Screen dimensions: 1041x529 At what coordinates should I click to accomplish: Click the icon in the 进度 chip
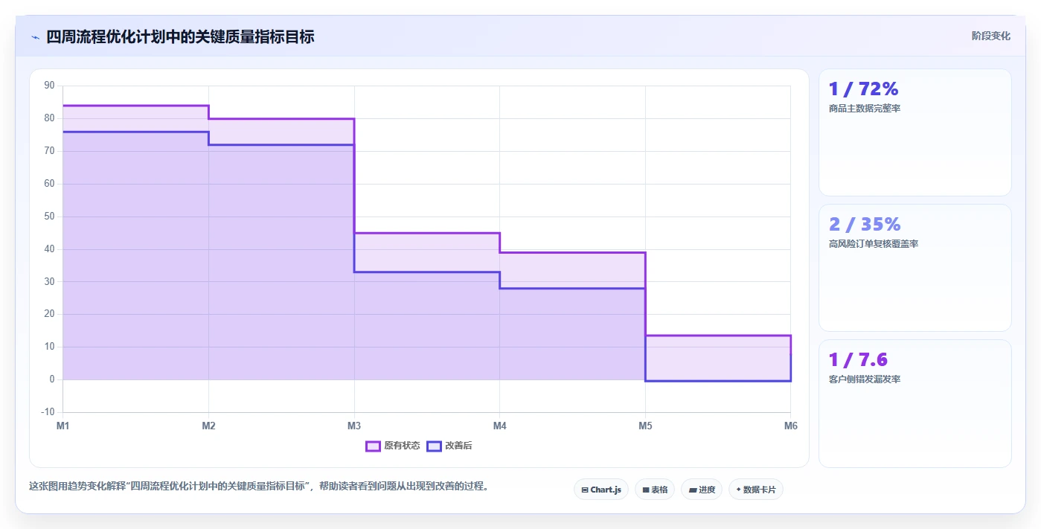tap(692, 490)
